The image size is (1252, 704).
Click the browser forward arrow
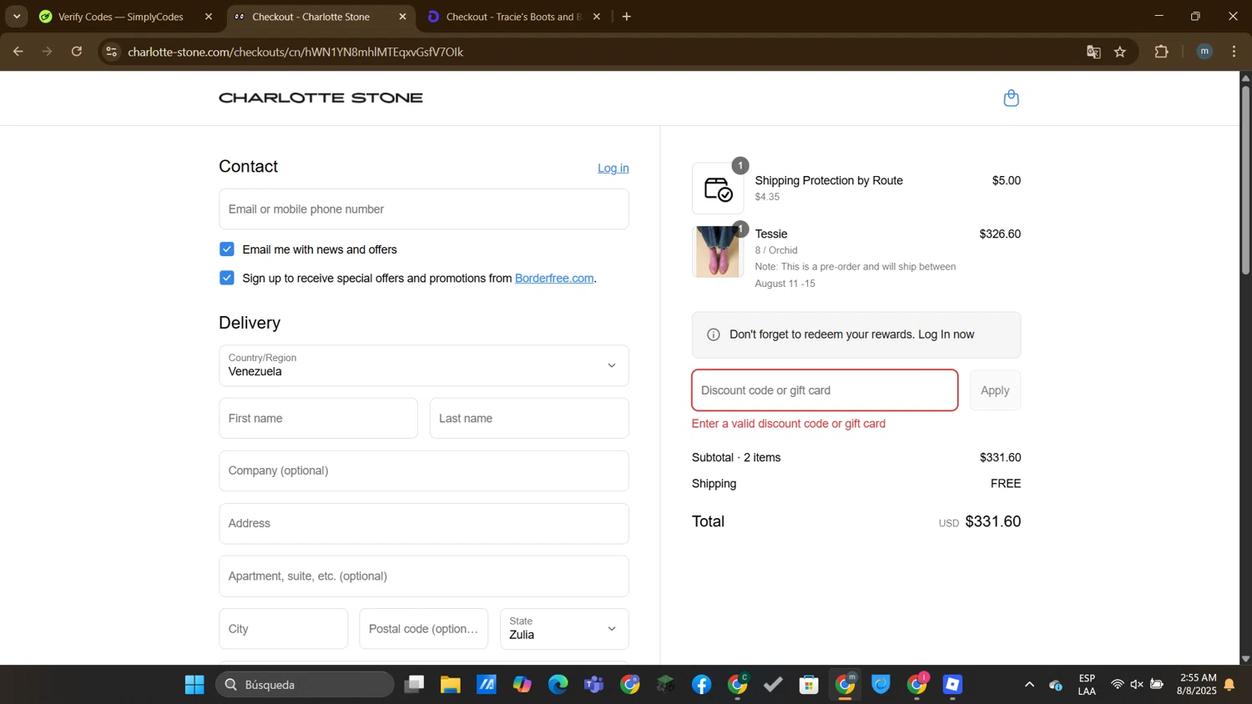tap(48, 52)
